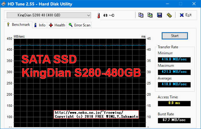Click the Average value 418.8 MB/sec
Screen dimensions: 201x129
[x=174, y=84]
